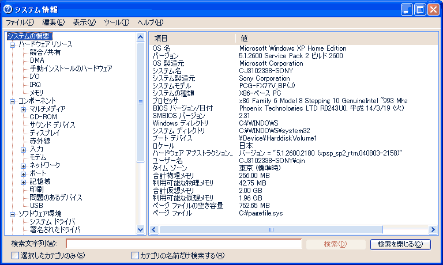The image size is (443, 265).
Task: Click the value PCG-FX77V_BP(J)
Action: click(267, 86)
